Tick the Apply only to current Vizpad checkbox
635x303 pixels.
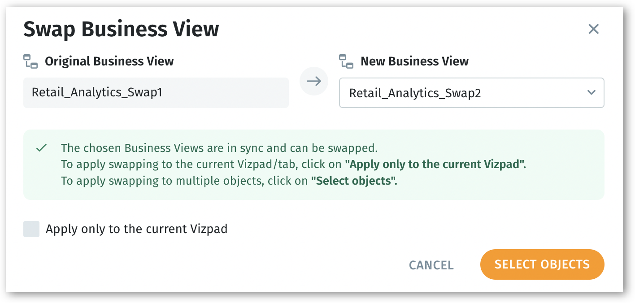(31, 229)
